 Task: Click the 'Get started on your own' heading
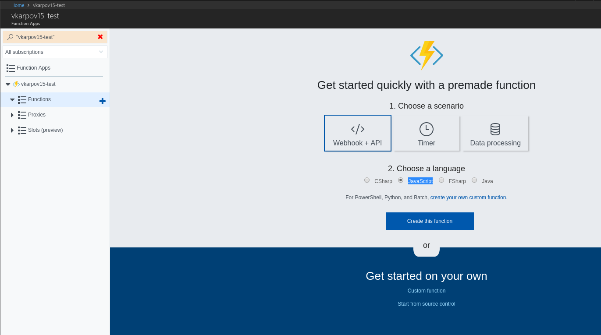(427, 276)
